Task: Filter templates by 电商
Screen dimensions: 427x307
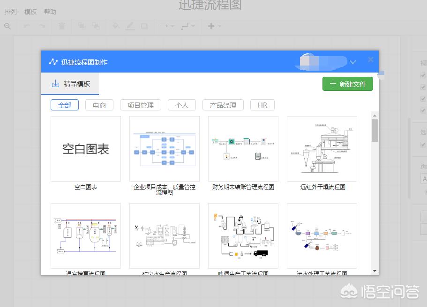Action: pos(99,105)
